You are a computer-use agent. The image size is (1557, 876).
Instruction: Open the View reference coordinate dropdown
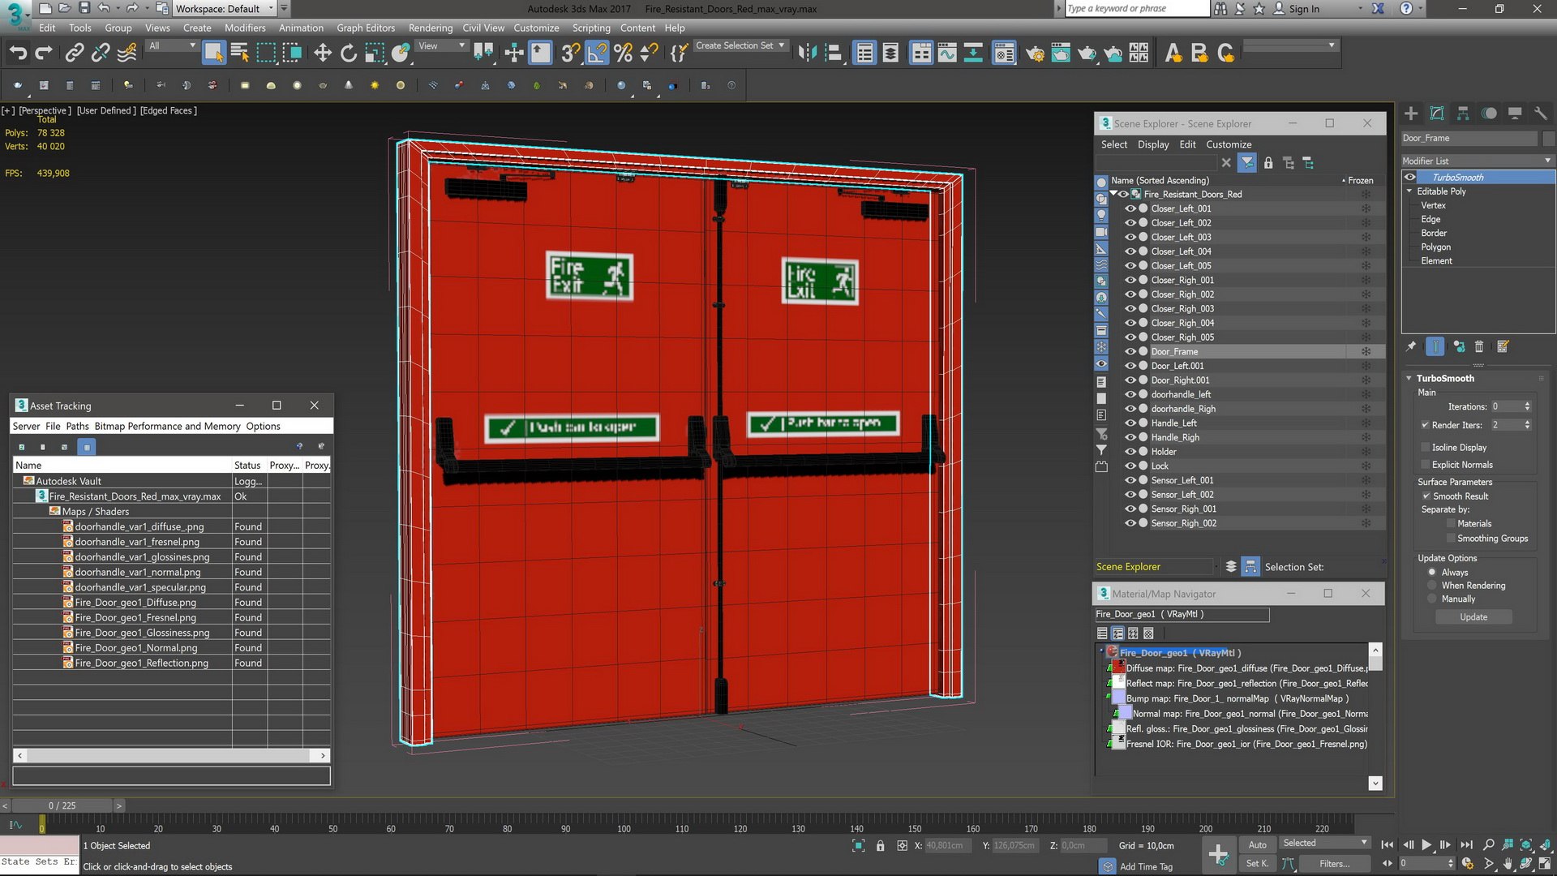(441, 45)
